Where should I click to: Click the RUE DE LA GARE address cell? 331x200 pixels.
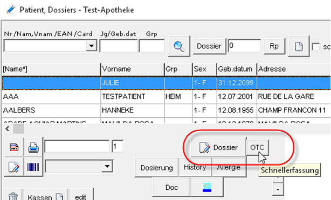294,97
